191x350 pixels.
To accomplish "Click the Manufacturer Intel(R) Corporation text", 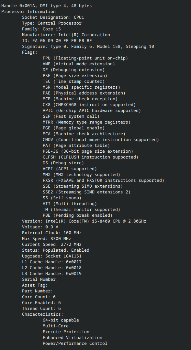I will click(66, 35).
